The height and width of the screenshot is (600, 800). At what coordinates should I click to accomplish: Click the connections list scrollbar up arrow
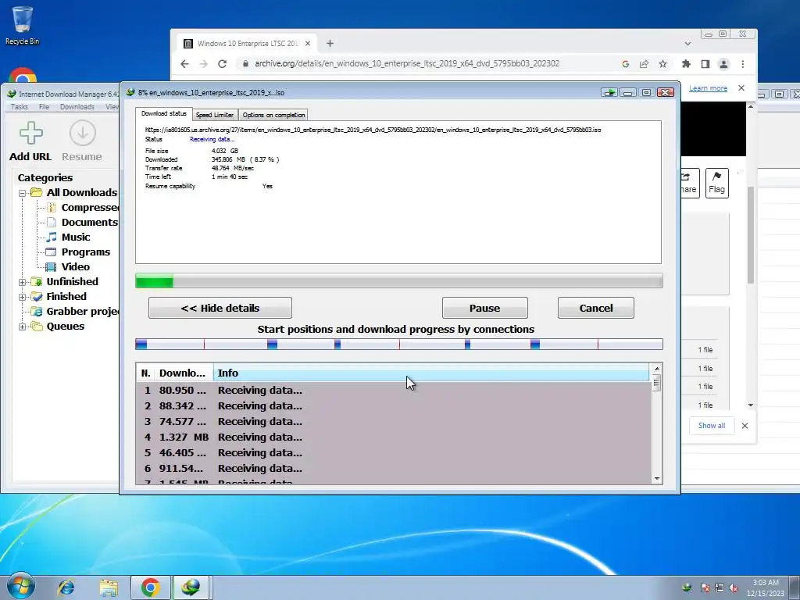pyautogui.click(x=656, y=369)
